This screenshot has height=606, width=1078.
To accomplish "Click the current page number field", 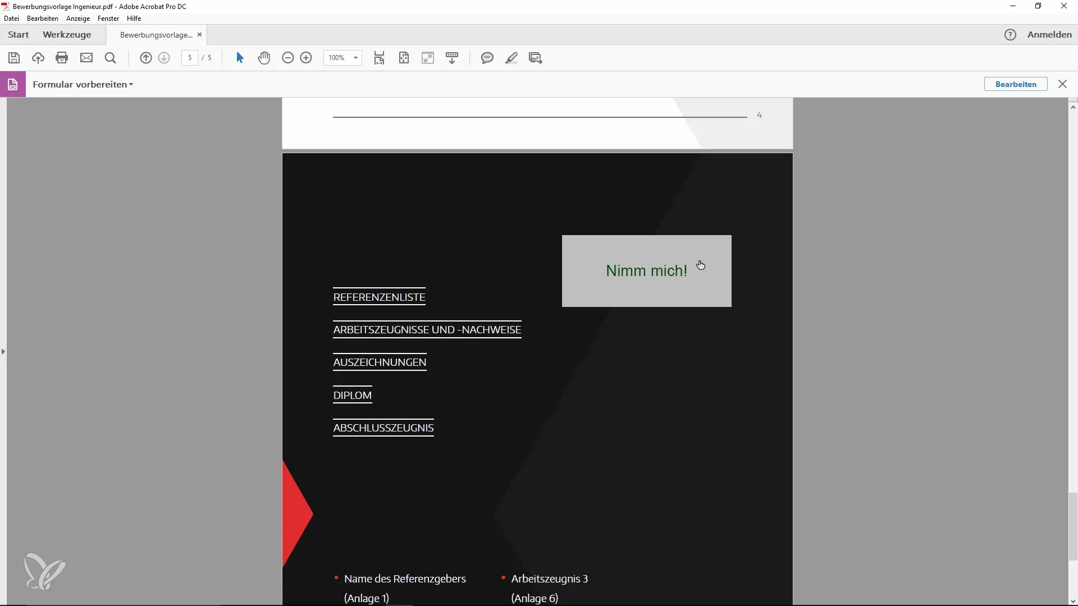I will (190, 58).
